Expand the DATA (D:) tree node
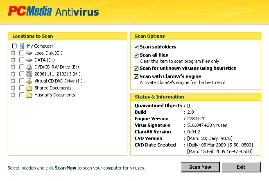Image resolution: width=269 pixels, height=181 pixels. tap(13, 60)
